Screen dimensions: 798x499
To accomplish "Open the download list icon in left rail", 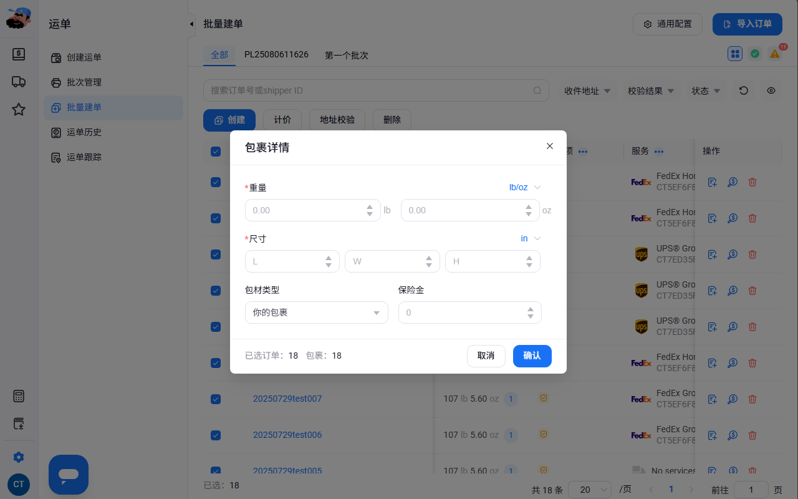I will pos(19,424).
